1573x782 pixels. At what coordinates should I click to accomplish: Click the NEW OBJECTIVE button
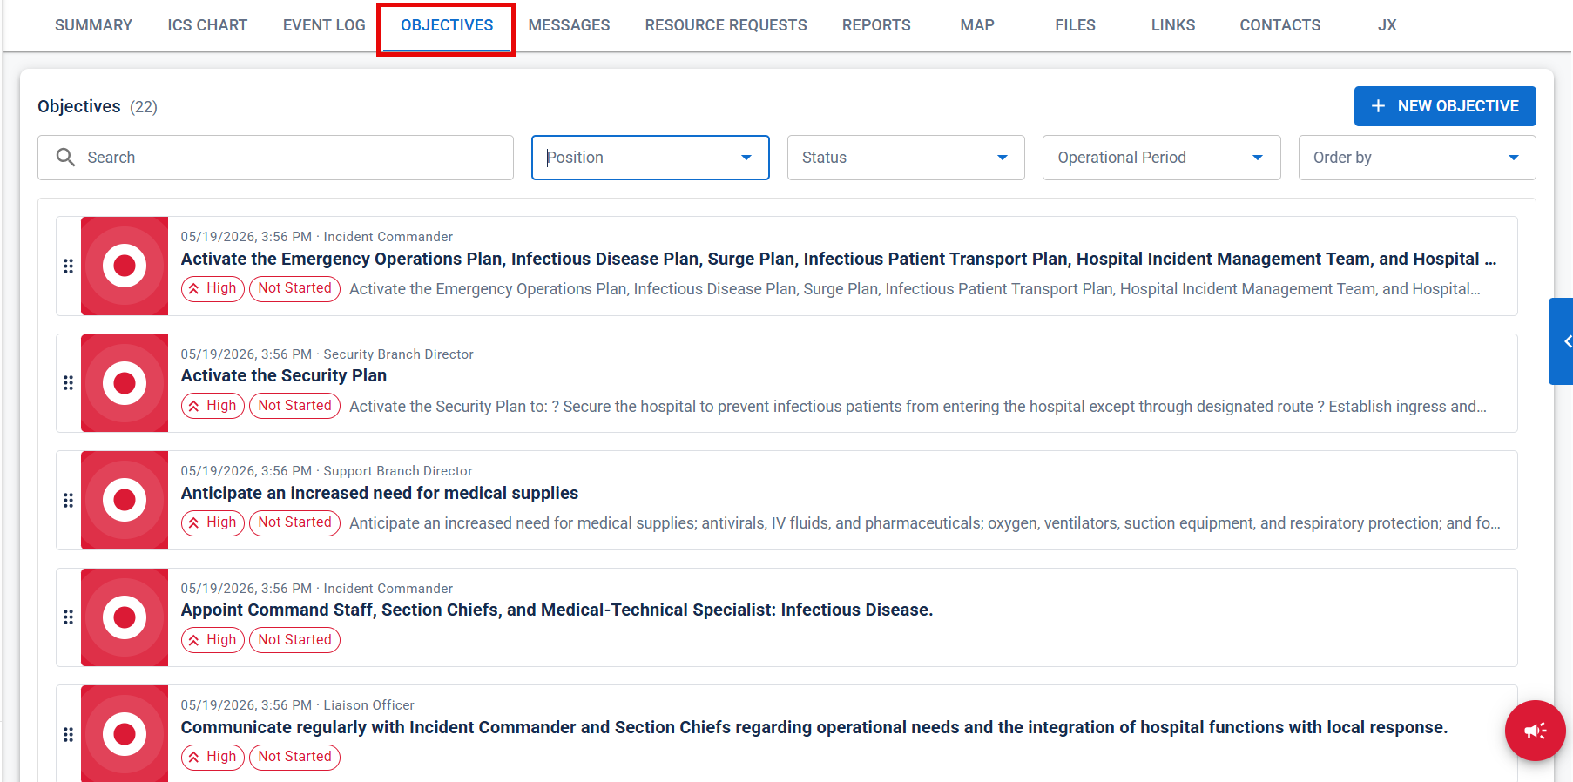coord(1445,106)
